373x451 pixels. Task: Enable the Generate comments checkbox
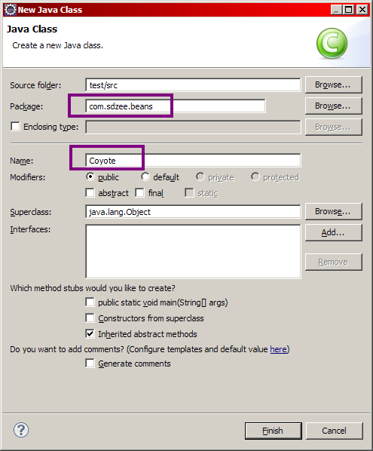[90, 364]
